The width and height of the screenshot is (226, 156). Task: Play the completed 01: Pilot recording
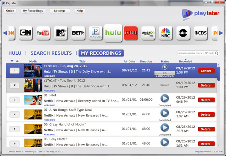[165, 99]
